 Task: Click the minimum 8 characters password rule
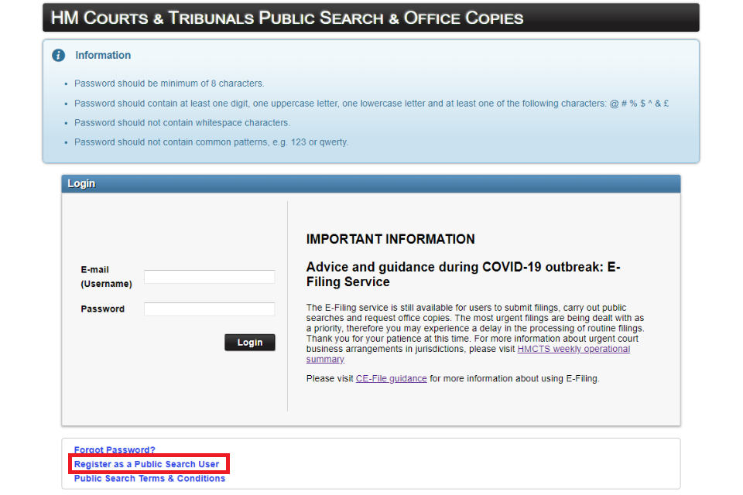pos(169,84)
